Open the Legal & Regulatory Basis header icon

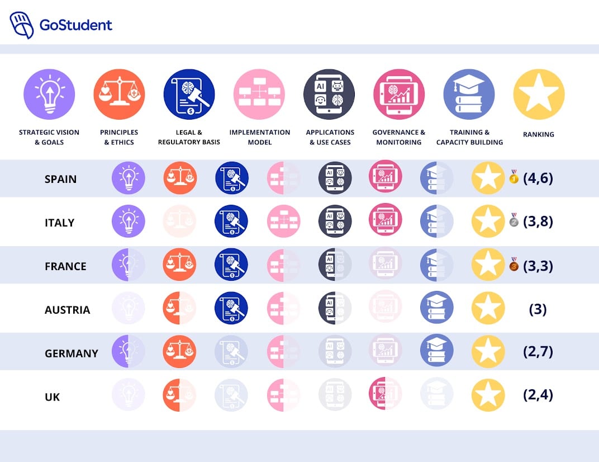click(x=189, y=95)
